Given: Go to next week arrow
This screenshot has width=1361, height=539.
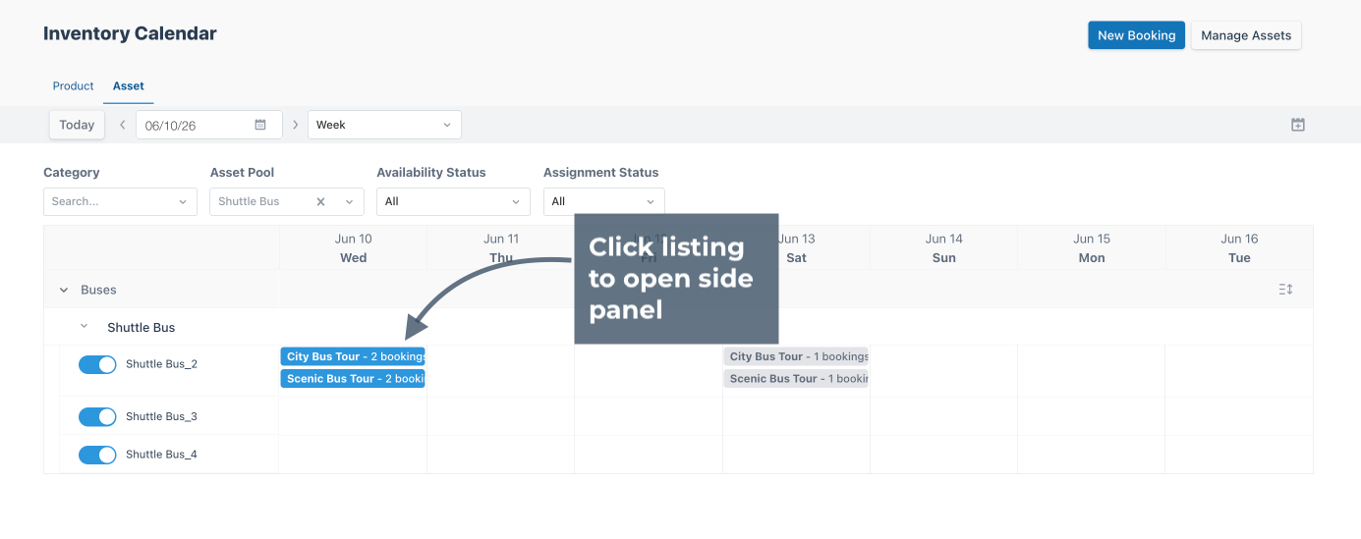Looking at the screenshot, I should tap(295, 125).
